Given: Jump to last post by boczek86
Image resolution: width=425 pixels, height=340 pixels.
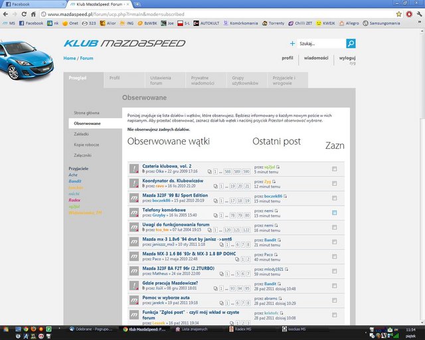Looking at the screenshot, I should click(285, 196).
